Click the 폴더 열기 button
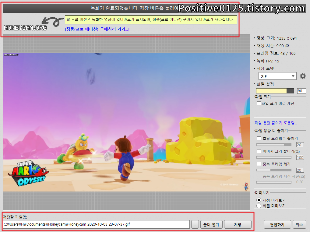The height and width of the screenshot is (232, 310). point(211,224)
